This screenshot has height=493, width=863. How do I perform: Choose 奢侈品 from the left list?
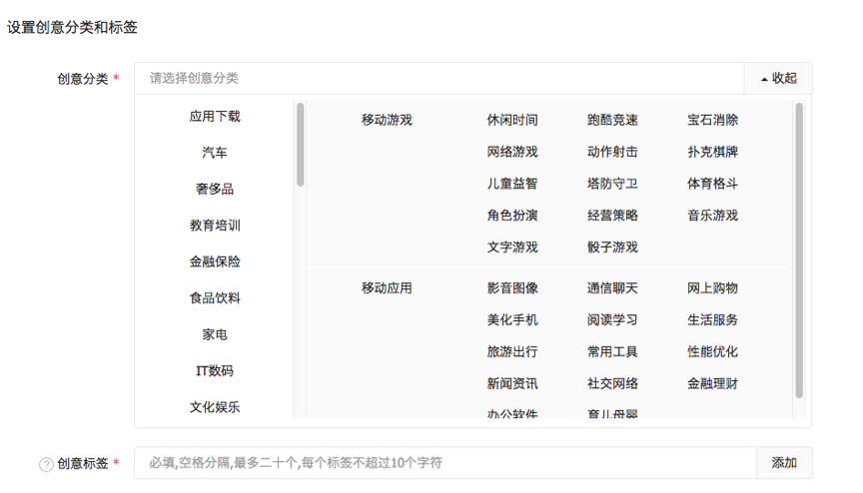(215, 189)
